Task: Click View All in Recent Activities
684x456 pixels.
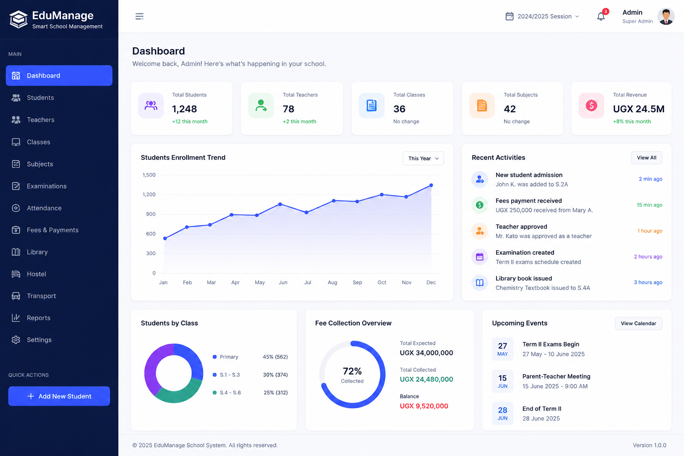Action: click(x=647, y=158)
